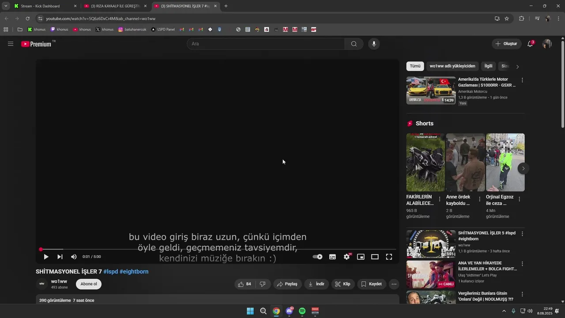Select the Tümü filter chip

pyautogui.click(x=415, y=66)
